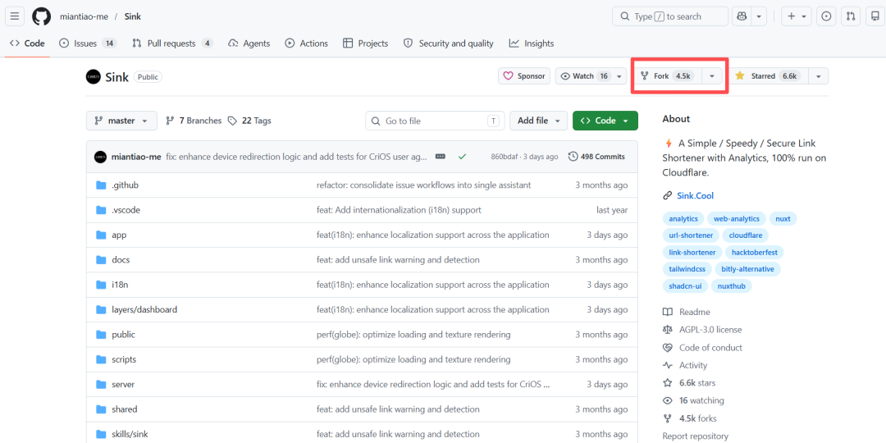This screenshot has height=443, width=886.
Task: Switch to the Pull requests tab
Action: 172,43
